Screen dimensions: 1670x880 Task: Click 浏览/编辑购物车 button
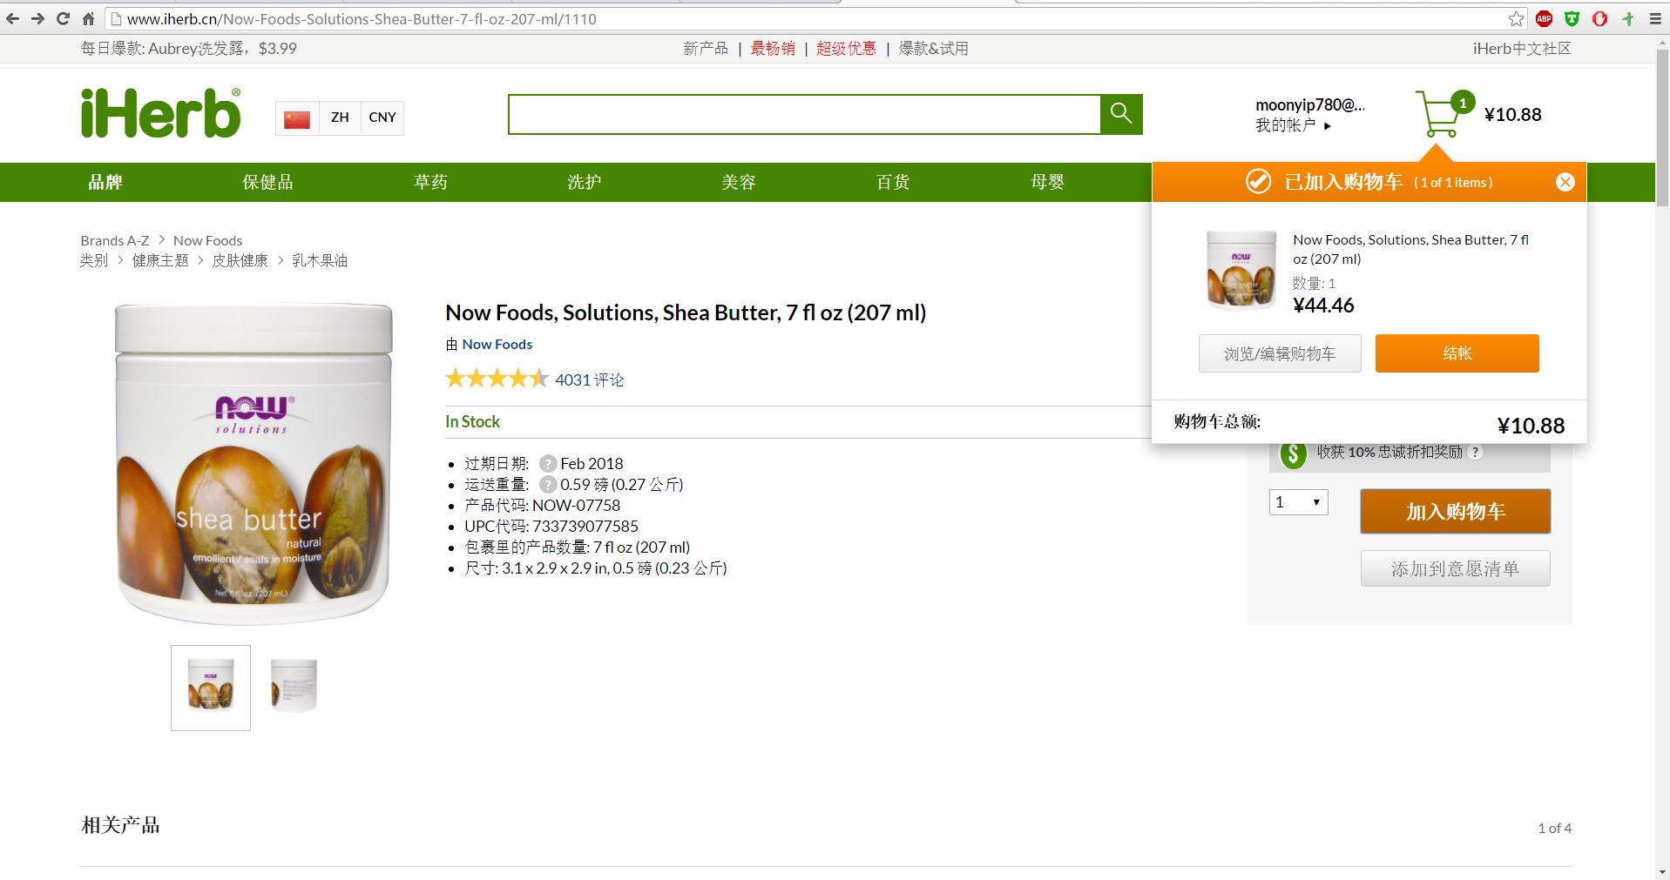1279,353
